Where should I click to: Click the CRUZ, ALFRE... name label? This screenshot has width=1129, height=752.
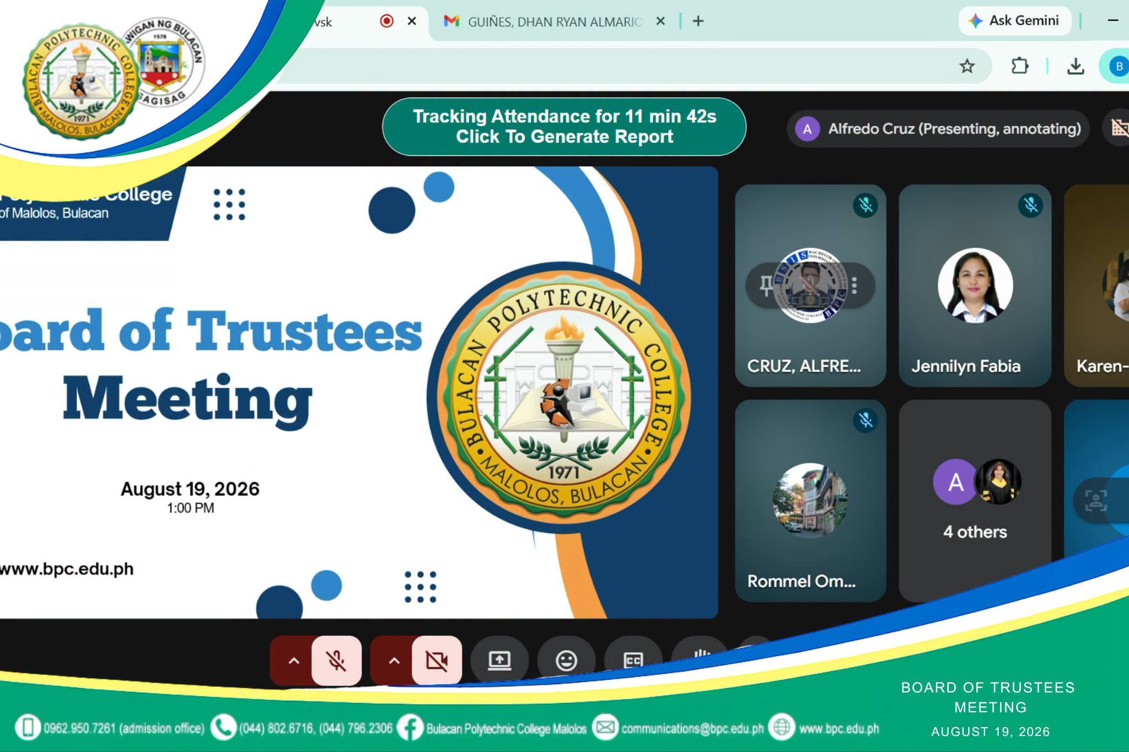point(804,366)
